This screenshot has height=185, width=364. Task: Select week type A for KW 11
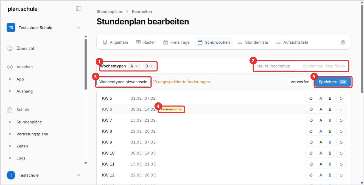(x=321, y=164)
